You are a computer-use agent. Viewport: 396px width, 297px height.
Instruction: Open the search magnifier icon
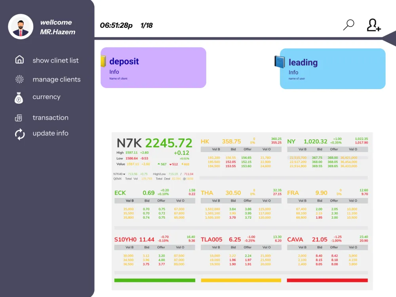click(349, 25)
